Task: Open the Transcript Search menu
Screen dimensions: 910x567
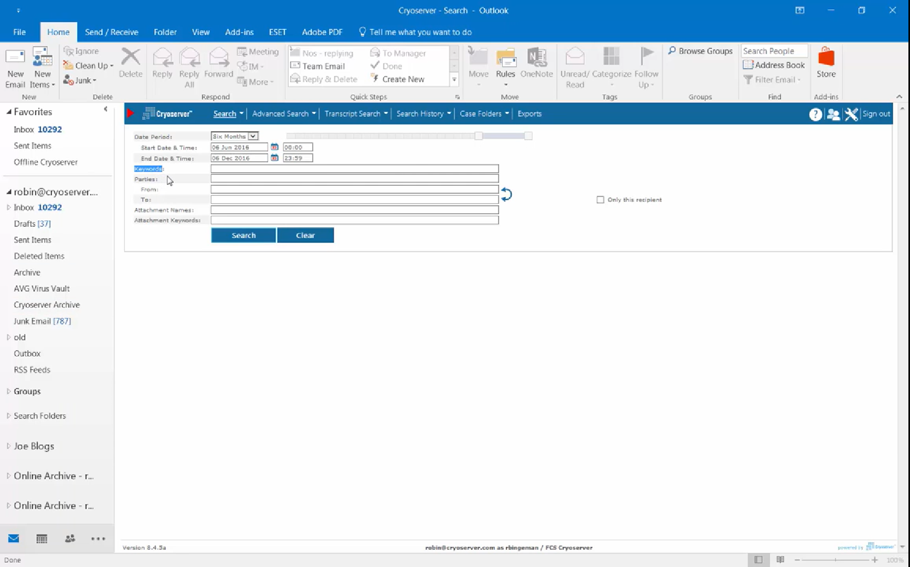Action: 356,113
